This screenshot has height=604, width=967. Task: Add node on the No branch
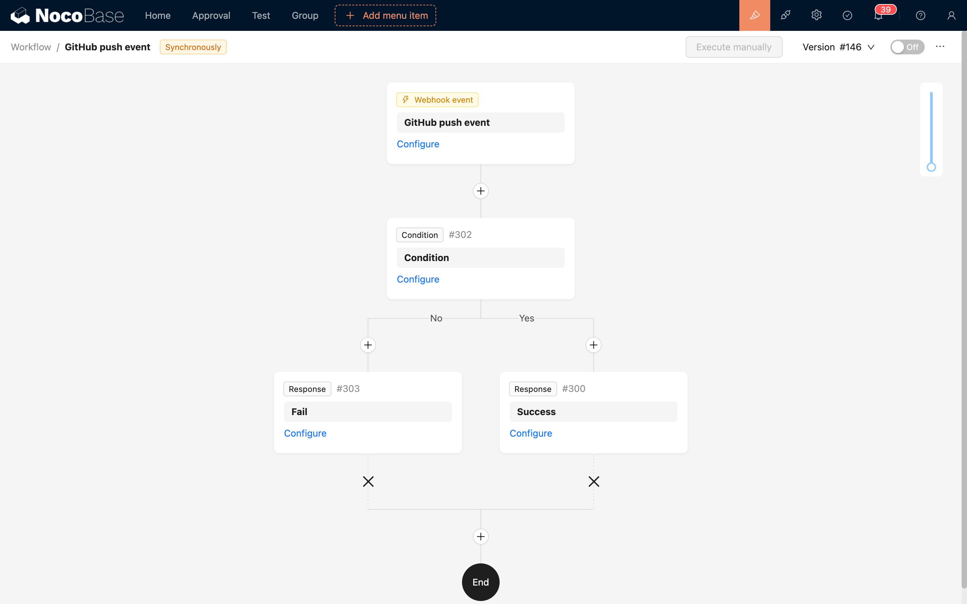coord(368,345)
